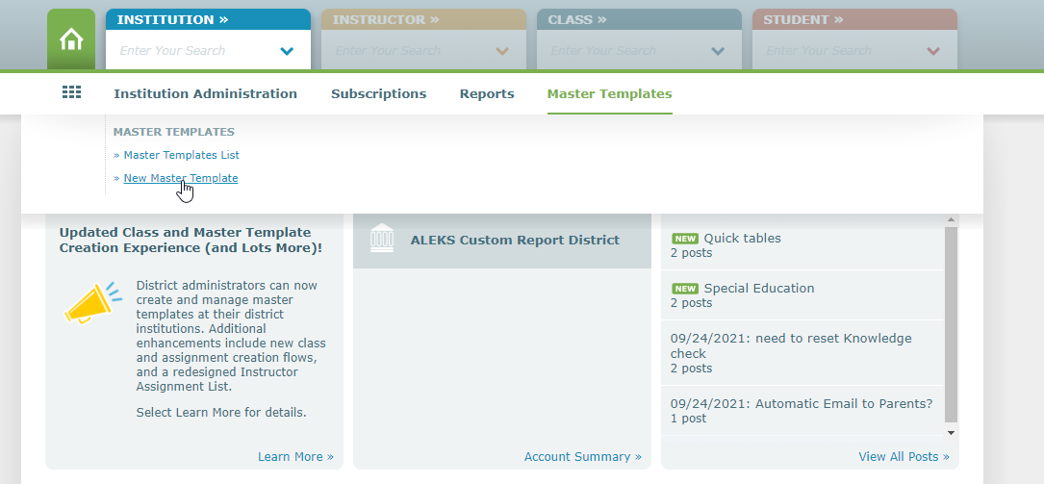The height and width of the screenshot is (484, 1044).
Task: Expand the Class search dropdown arrow
Action: click(x=717, y=51)
